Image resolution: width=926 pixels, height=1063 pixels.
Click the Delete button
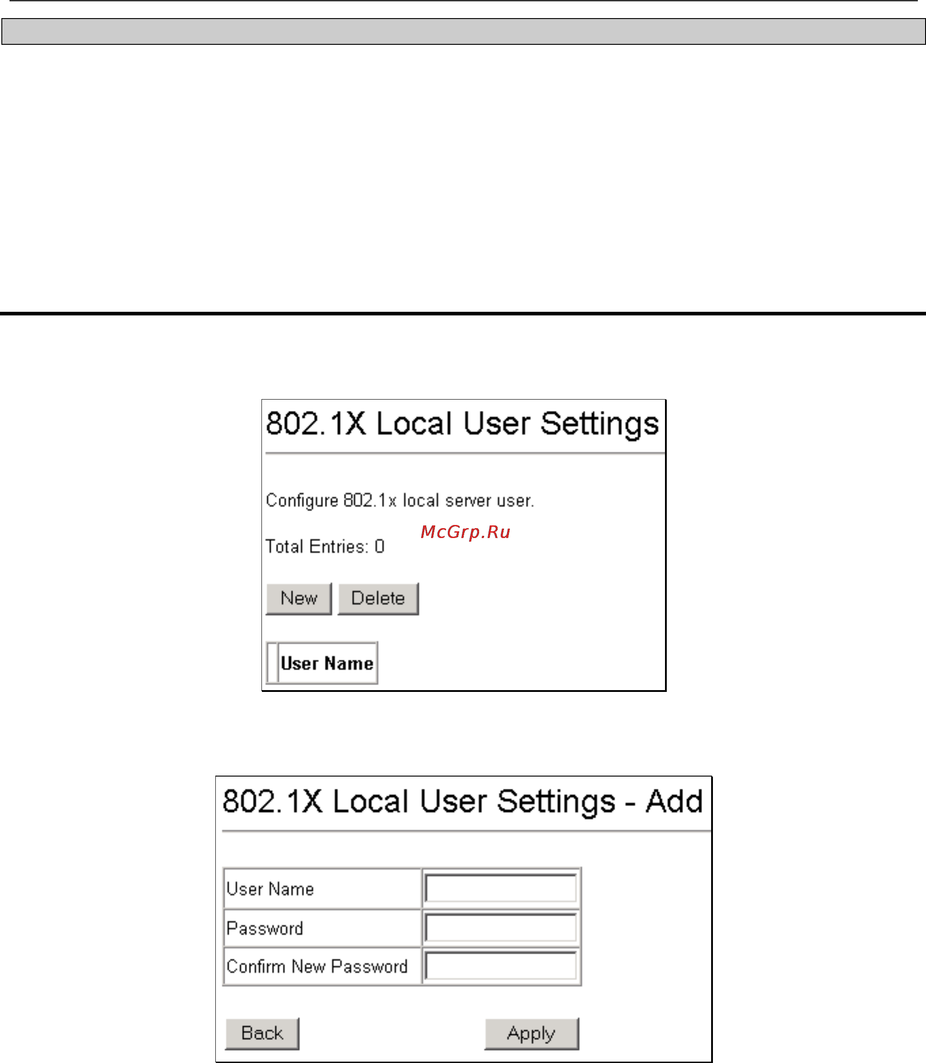(378, 599)
